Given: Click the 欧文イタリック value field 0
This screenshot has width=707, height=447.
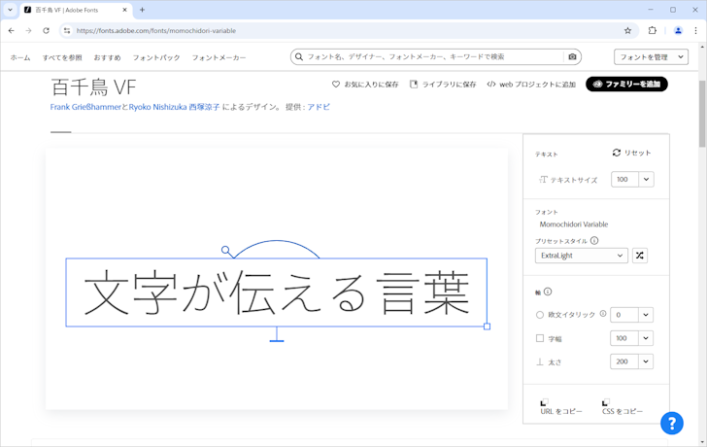Looking at the screenshot, I should [624, 315].
